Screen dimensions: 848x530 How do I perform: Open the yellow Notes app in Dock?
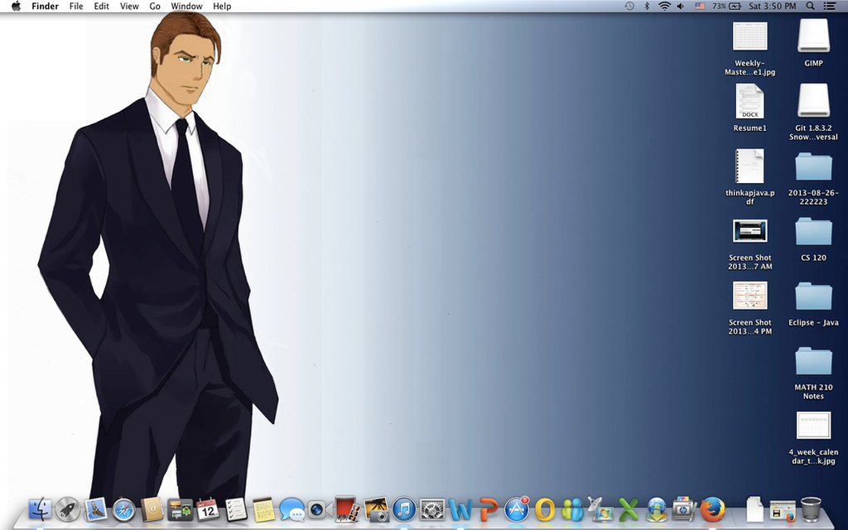(264, 509)
